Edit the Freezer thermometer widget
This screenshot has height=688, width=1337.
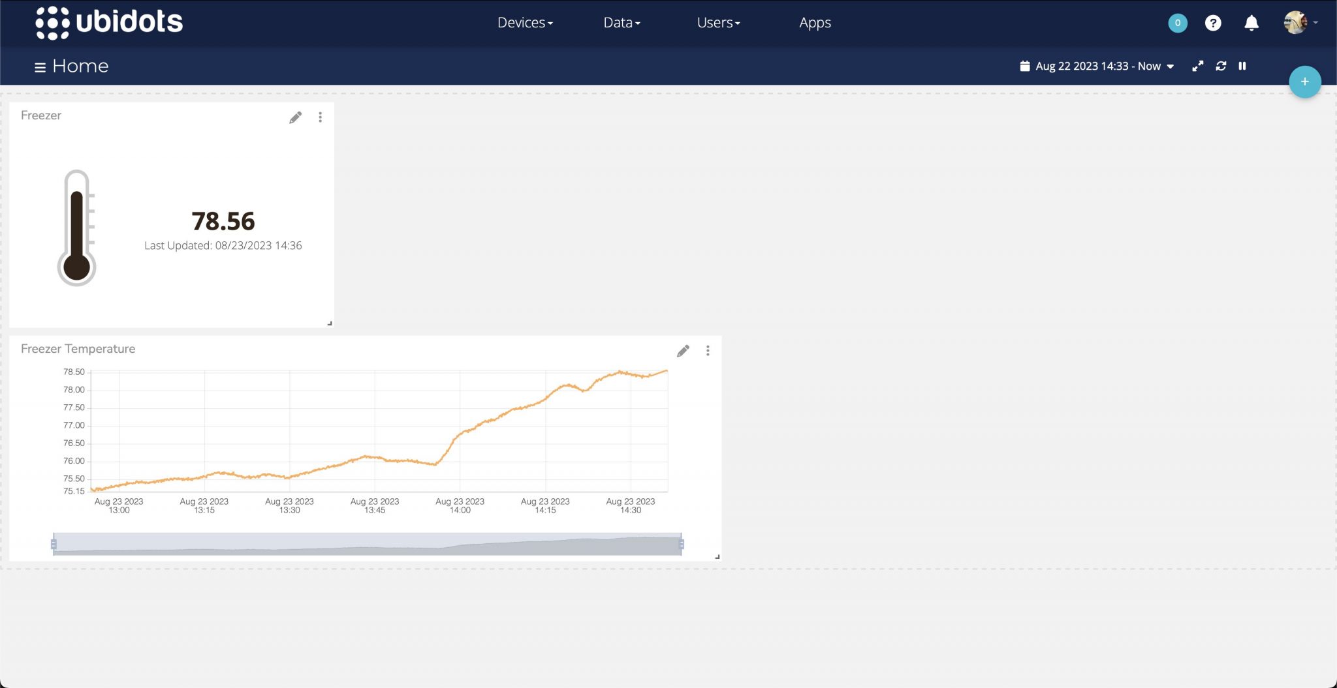click(296, 117)
